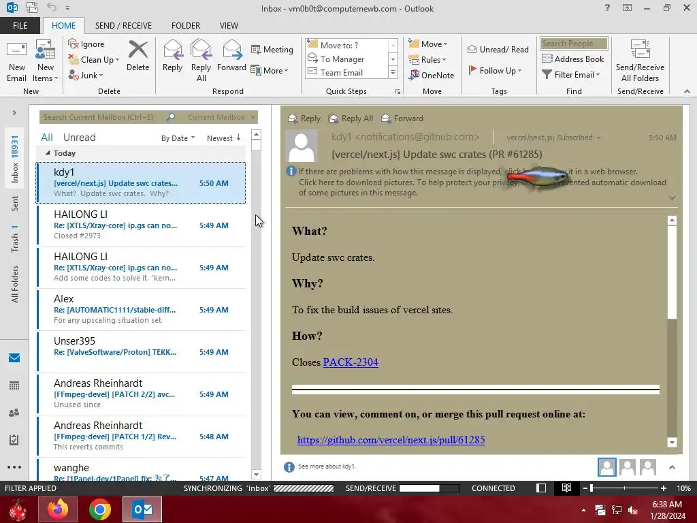Viewport: 697px width, 523px height.
Task: Send message to OneNote
Action: point(432,75)
